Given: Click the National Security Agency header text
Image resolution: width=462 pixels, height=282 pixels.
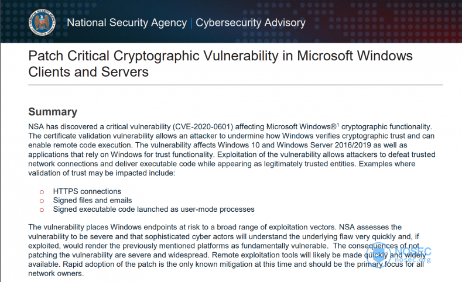Looking at the screenshot, I should [x=126, y=23].
